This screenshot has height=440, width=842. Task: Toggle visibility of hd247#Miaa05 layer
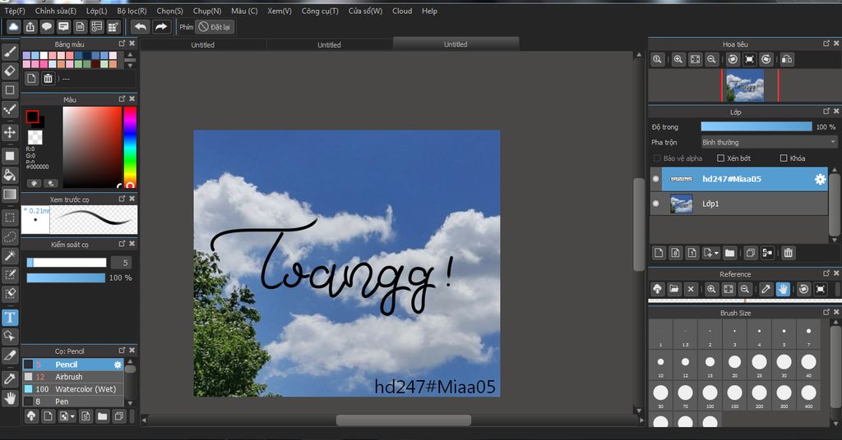tap(655, 179)
